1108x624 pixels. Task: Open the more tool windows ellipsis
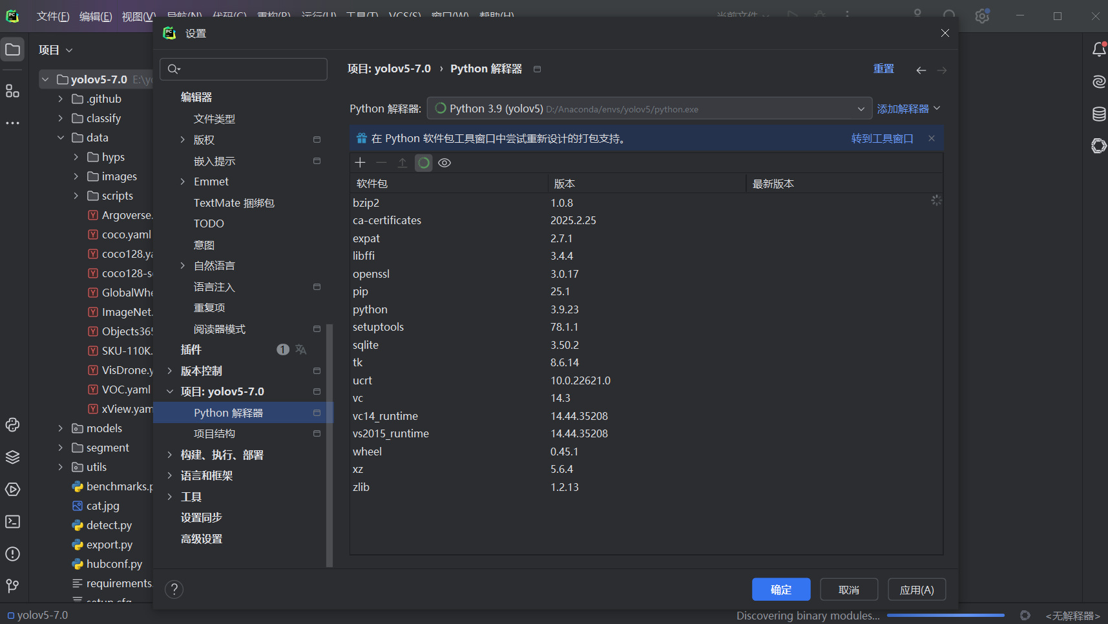point(12,123)
